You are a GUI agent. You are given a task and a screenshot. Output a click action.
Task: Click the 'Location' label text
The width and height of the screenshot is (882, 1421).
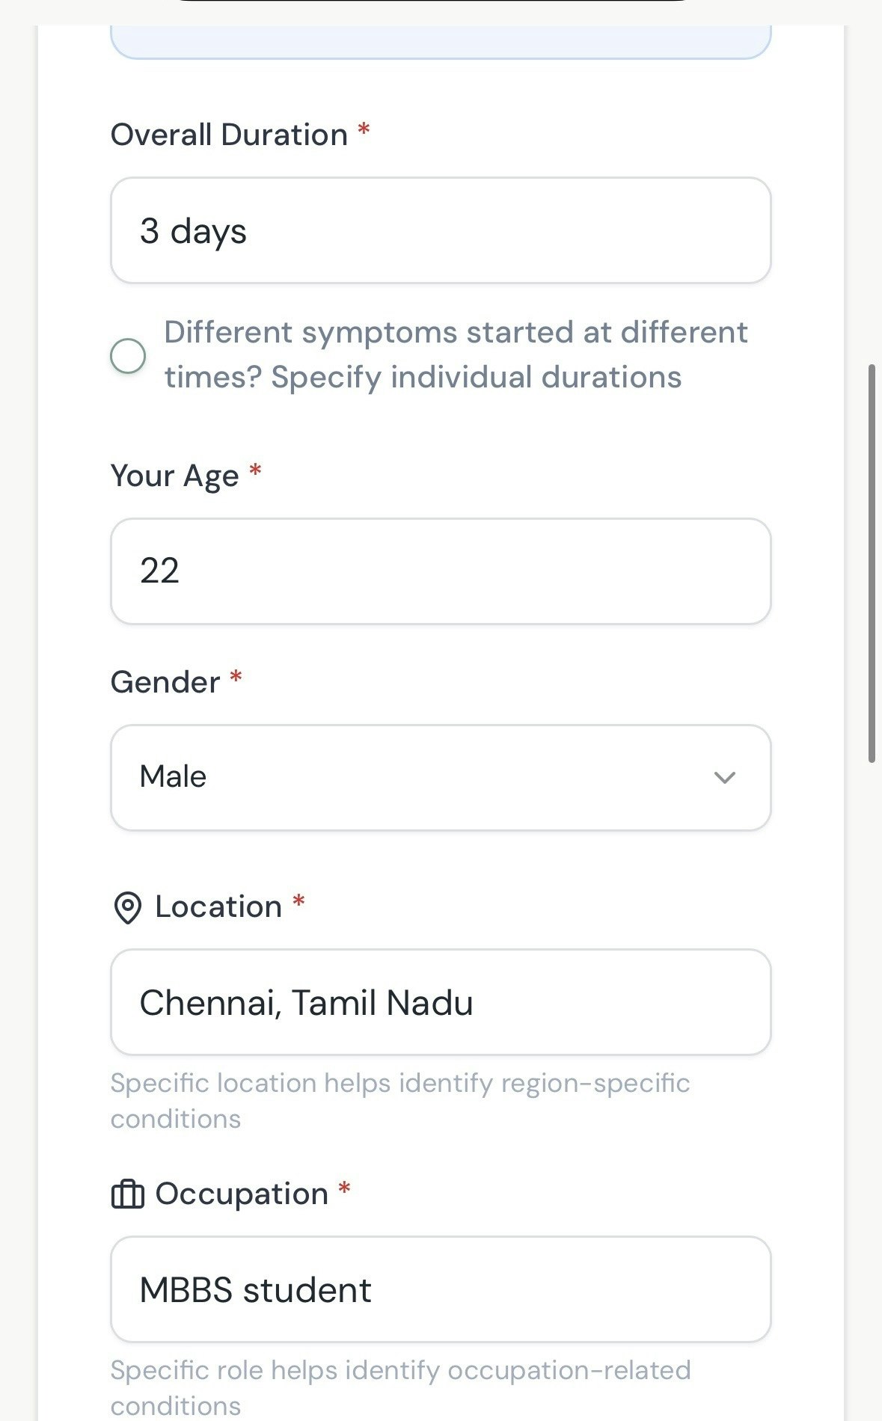(x=218, y=907)
